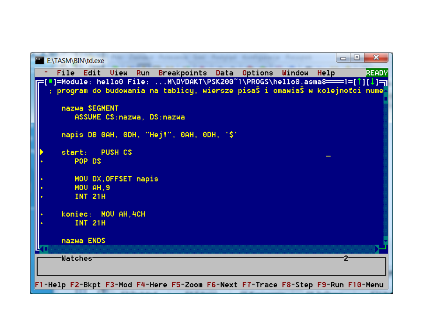Image resolution: width=423 pixels, height=317 pixels.
Task: Click the current-line arrow marker beside start
Action: tap(42, 152)
